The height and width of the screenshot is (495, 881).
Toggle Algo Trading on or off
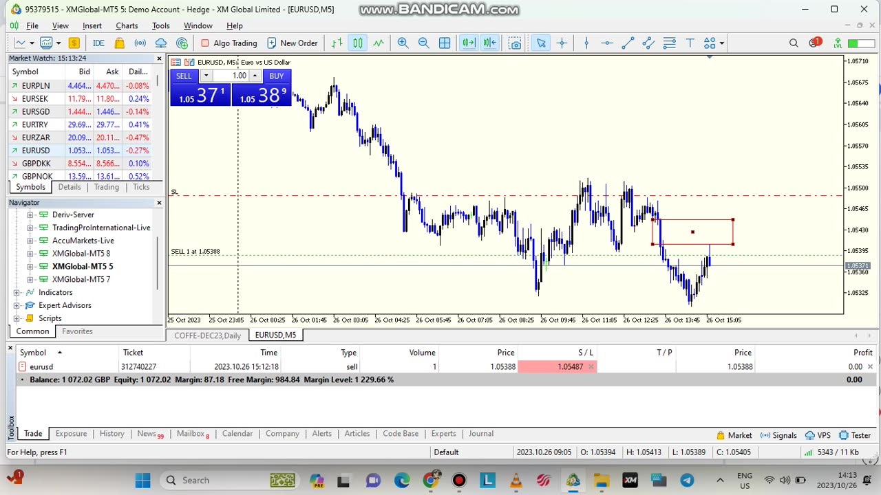tap(229, 43)
